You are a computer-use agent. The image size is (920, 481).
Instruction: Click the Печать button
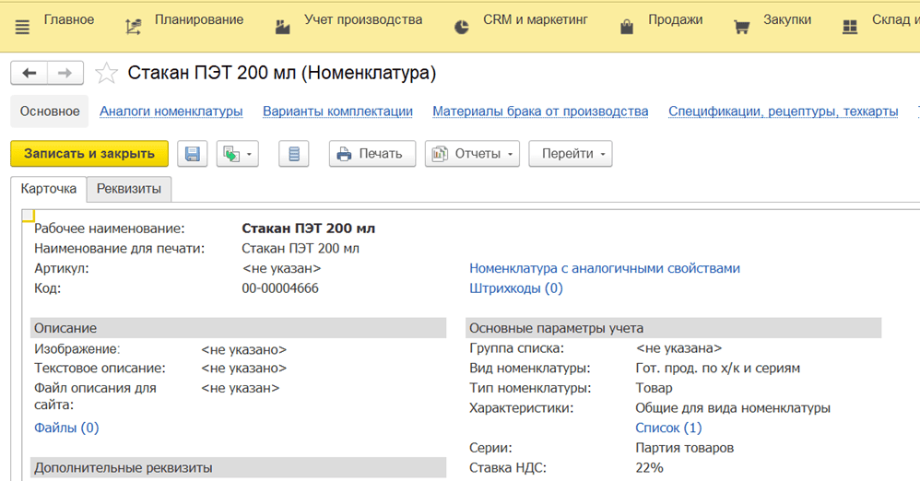click(x=372, y=154)
